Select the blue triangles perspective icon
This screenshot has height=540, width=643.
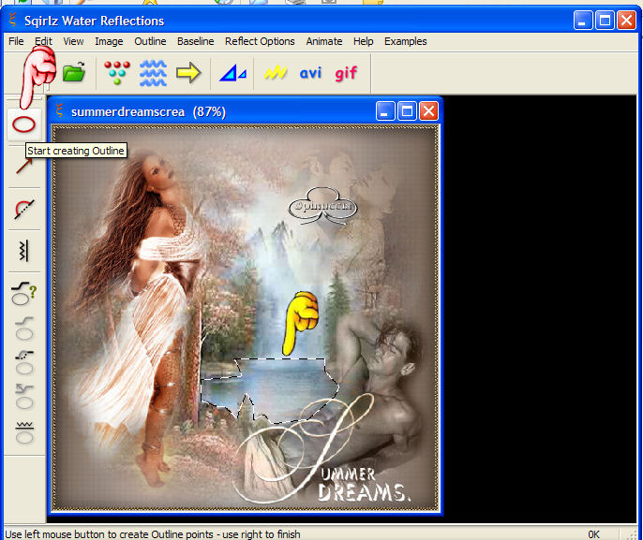click(x=232, y=73)
